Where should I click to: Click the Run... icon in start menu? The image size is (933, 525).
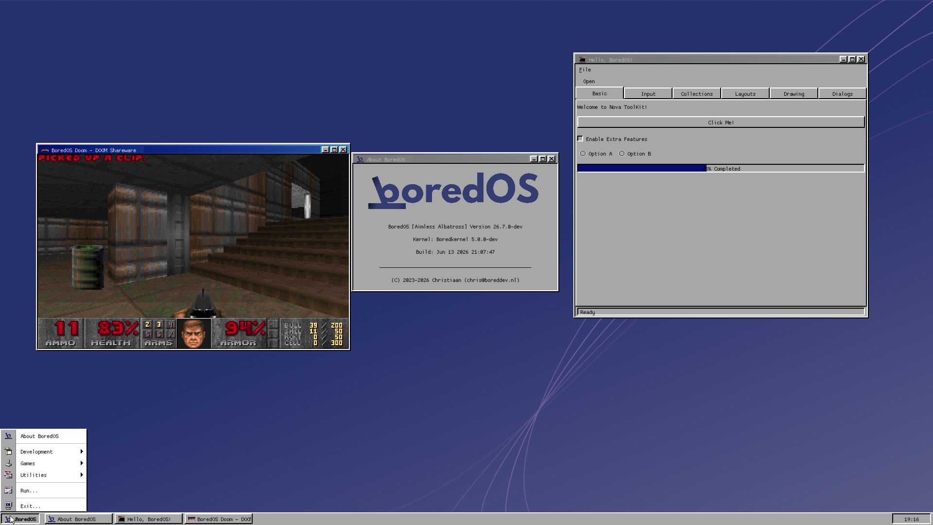coord(8,490)
